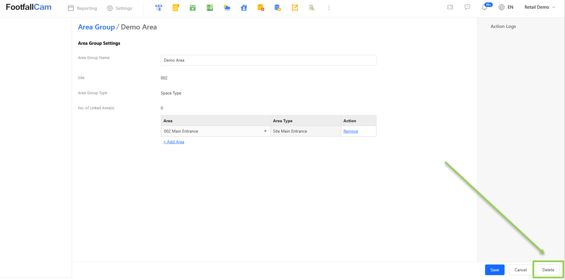Open the 002 Main Entrance area dropdown
Viewport: 565px width, 280px height.
(x=216, y=131)
